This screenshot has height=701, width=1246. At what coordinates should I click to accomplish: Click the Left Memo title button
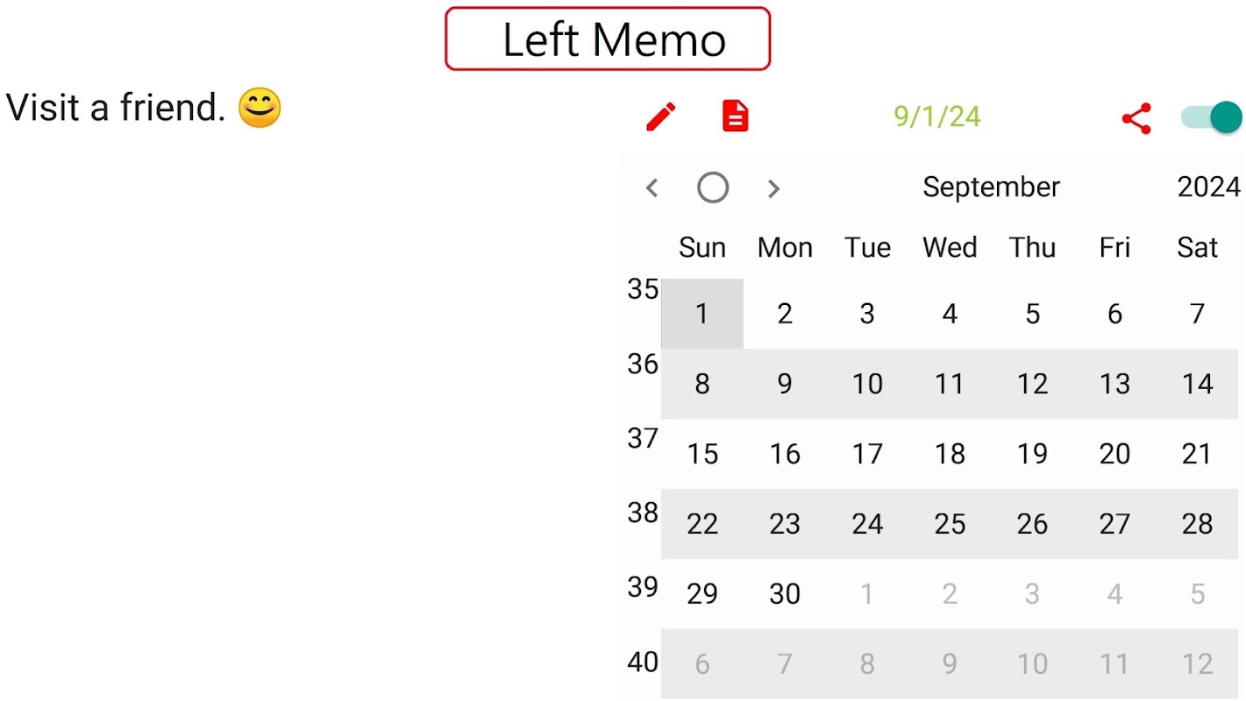(608, 39)
